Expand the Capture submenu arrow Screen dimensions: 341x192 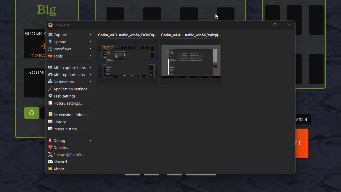90,35
